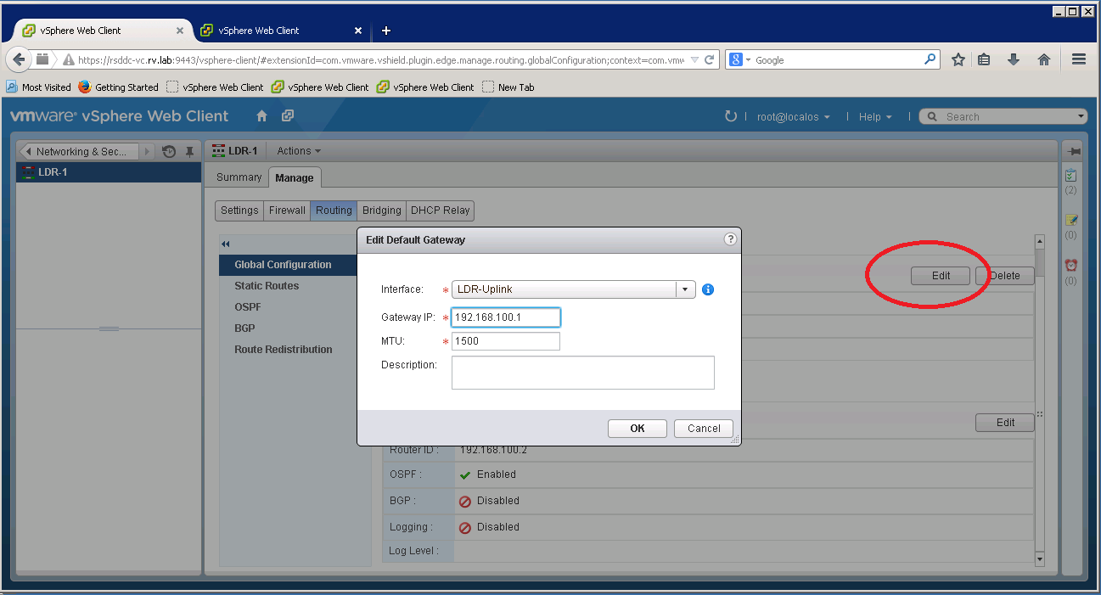Select the Firewall tab
This screenshot has width=1101, height=595.
(x=287, y=210)
